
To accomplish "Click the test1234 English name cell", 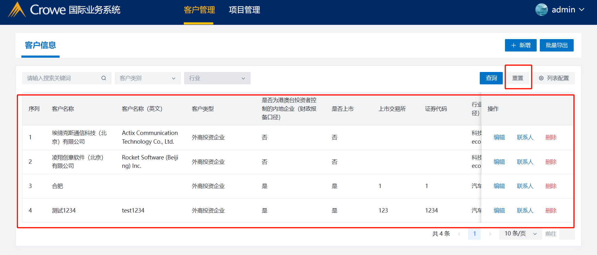I will (133, 211).
